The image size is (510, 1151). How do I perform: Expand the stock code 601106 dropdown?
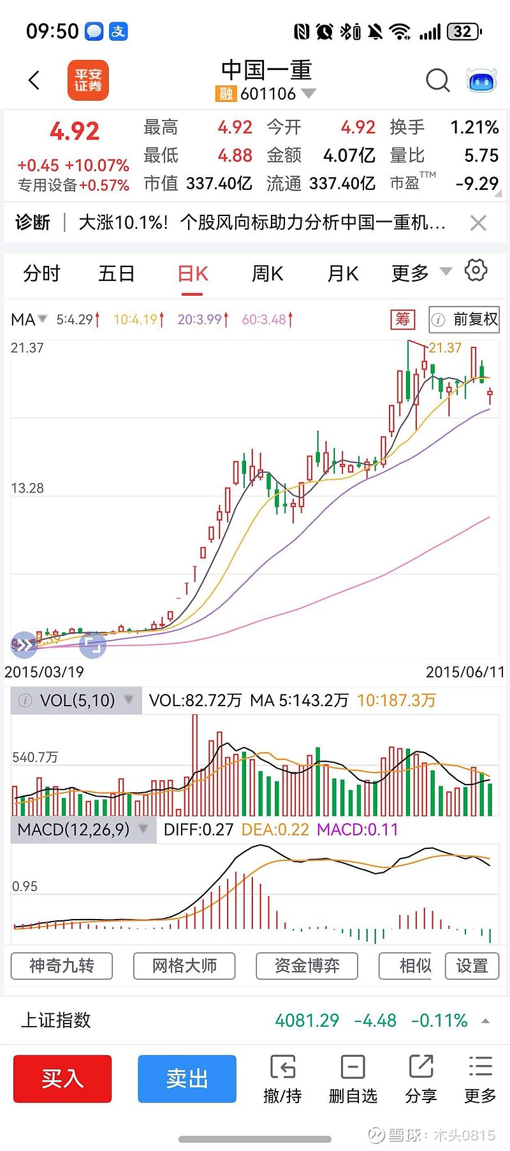coord(309,94)
